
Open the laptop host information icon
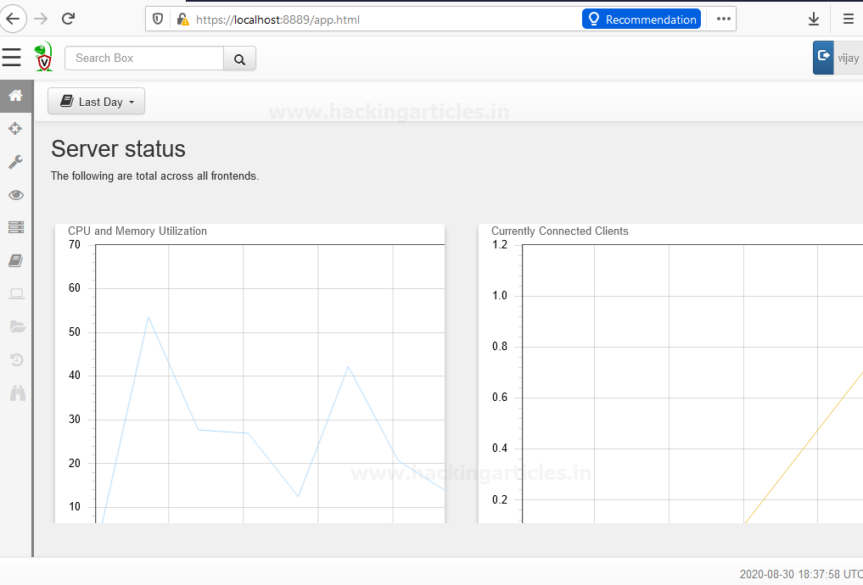(x=16, y=293)
